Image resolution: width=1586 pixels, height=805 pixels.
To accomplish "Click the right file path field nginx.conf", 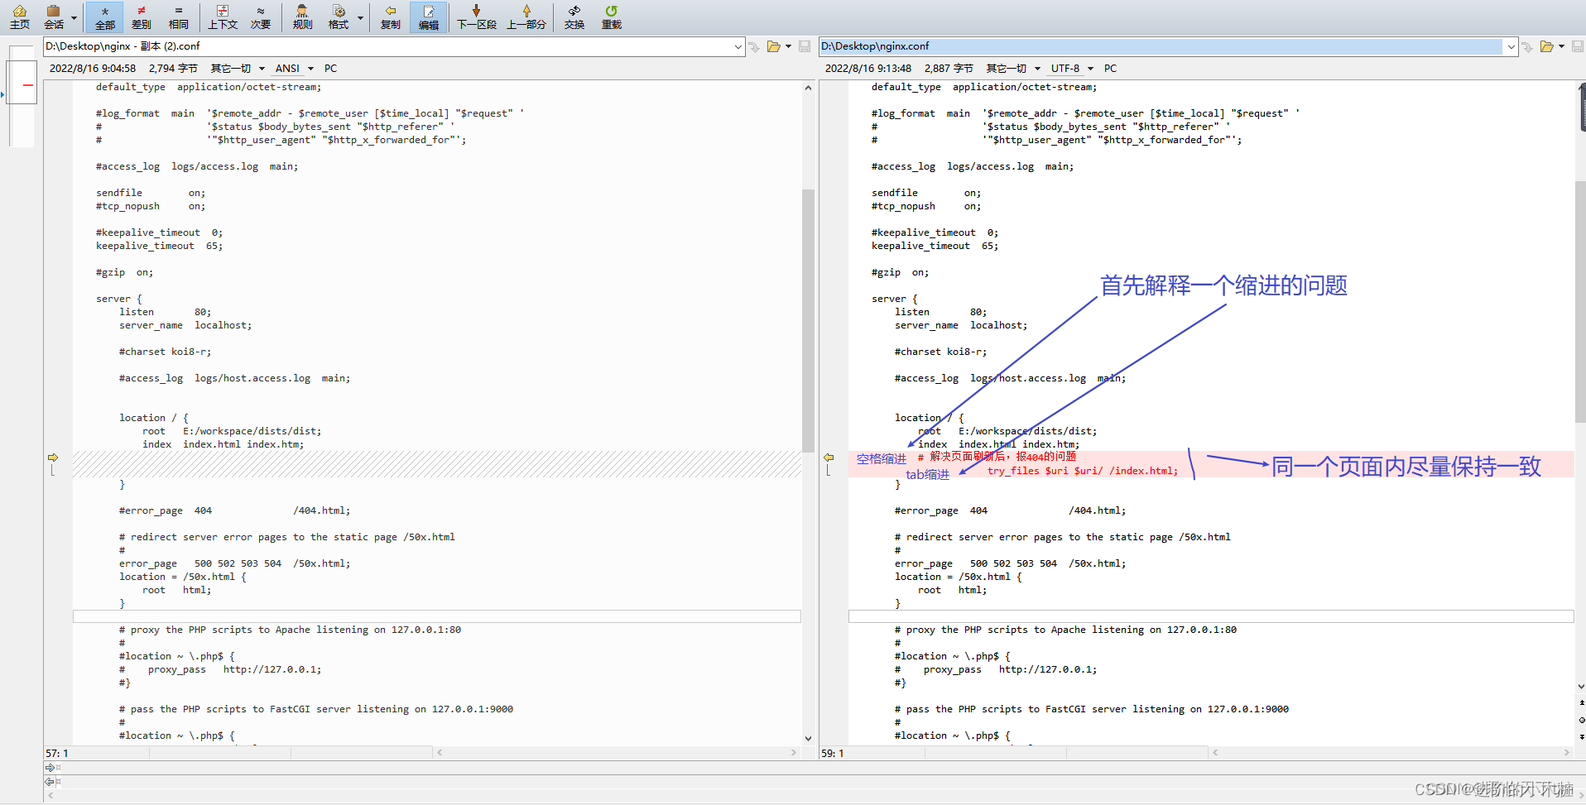I will 1161,46.
